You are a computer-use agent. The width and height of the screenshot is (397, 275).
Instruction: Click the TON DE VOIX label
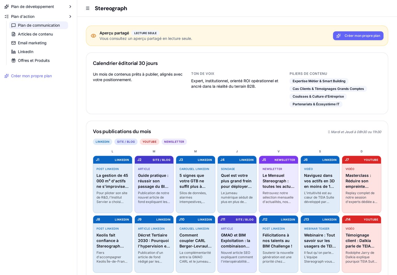pos(203,74)
